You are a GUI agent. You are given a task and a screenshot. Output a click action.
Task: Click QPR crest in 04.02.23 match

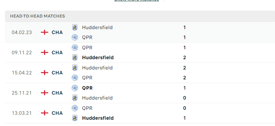coord(75,37)
